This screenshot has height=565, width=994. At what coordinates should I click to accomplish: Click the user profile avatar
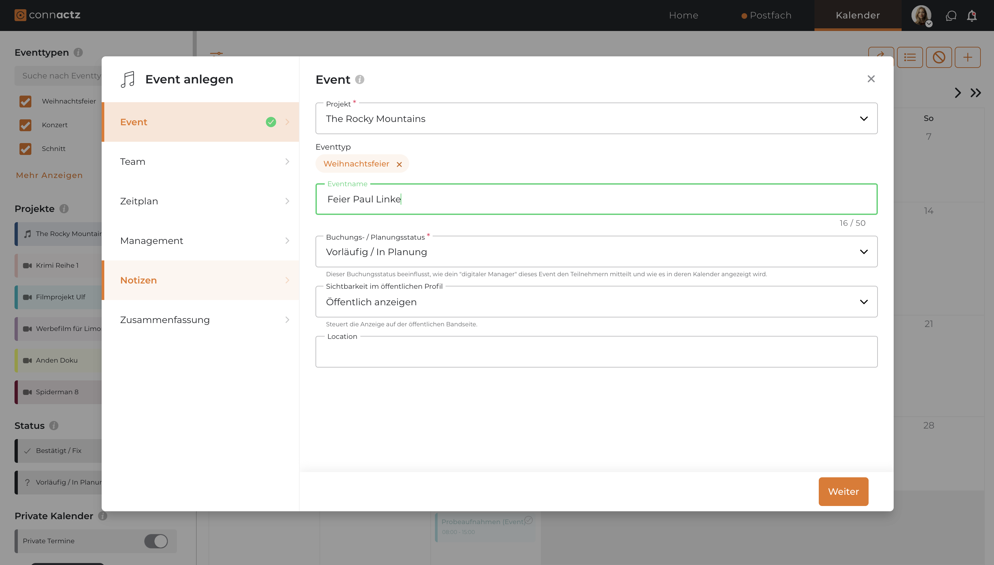click(x=921, y=15)
